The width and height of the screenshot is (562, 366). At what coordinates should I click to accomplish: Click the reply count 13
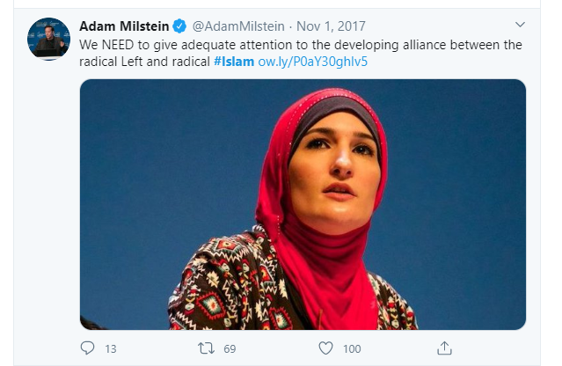coord(111,349)
